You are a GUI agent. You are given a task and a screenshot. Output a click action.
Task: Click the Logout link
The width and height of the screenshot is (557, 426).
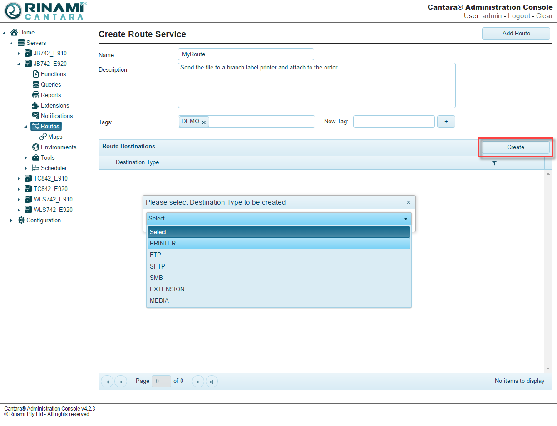click(x=519, y=16)
